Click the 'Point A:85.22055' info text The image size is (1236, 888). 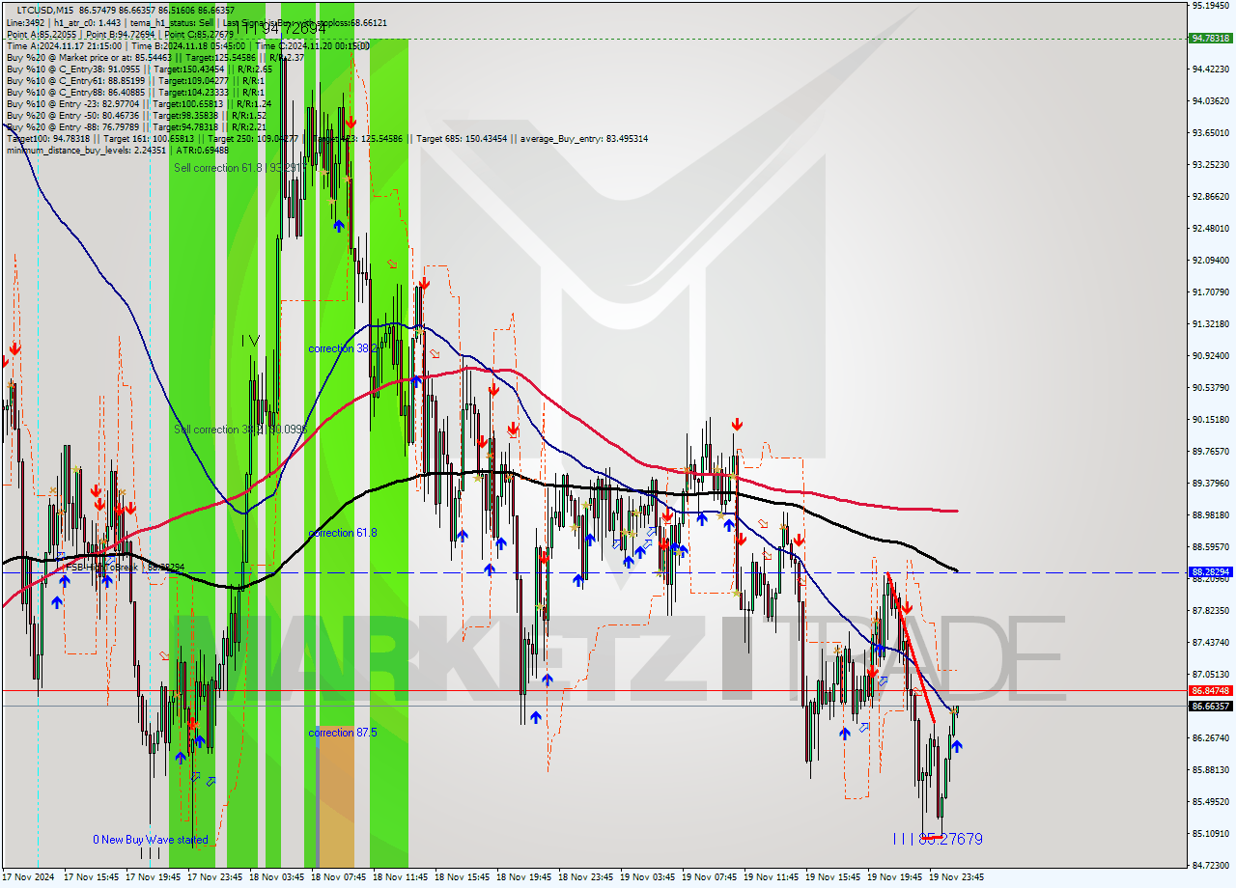pos(42,34)
